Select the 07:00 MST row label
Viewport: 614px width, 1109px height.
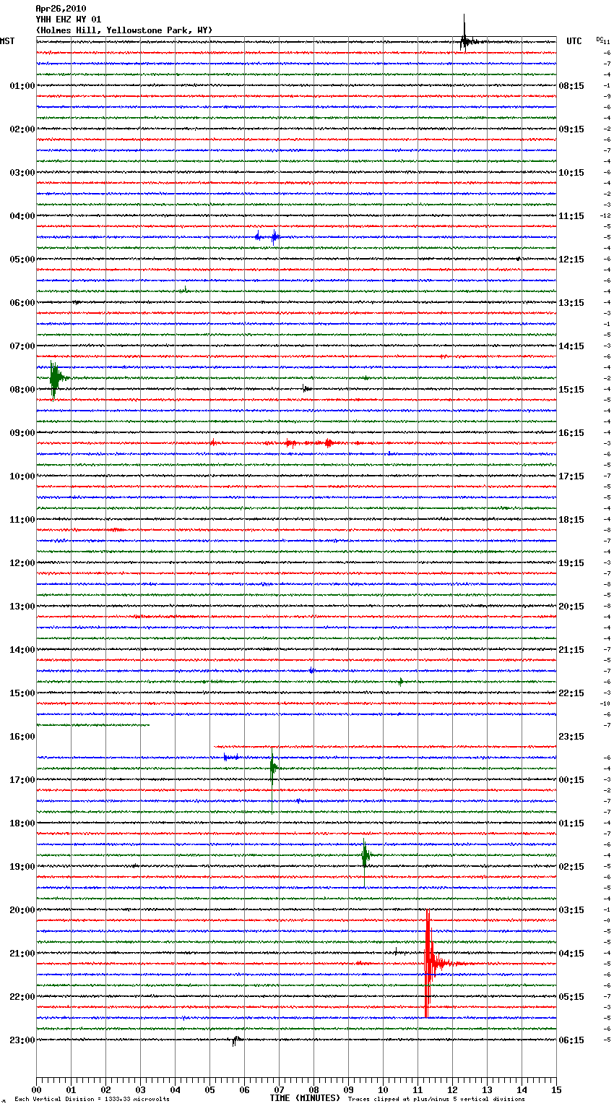coord(22,346)
